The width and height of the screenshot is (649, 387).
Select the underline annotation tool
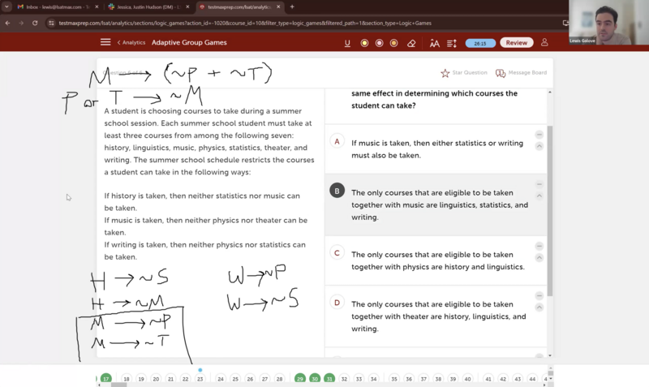point(347,43)
